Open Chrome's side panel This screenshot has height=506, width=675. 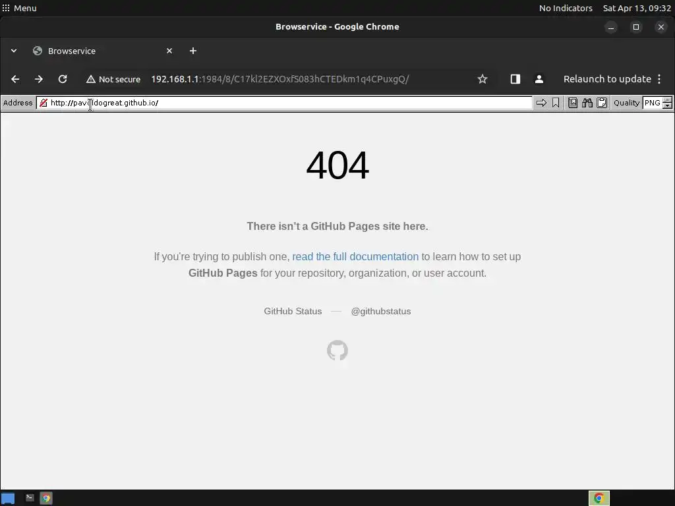tap(515, 79)
